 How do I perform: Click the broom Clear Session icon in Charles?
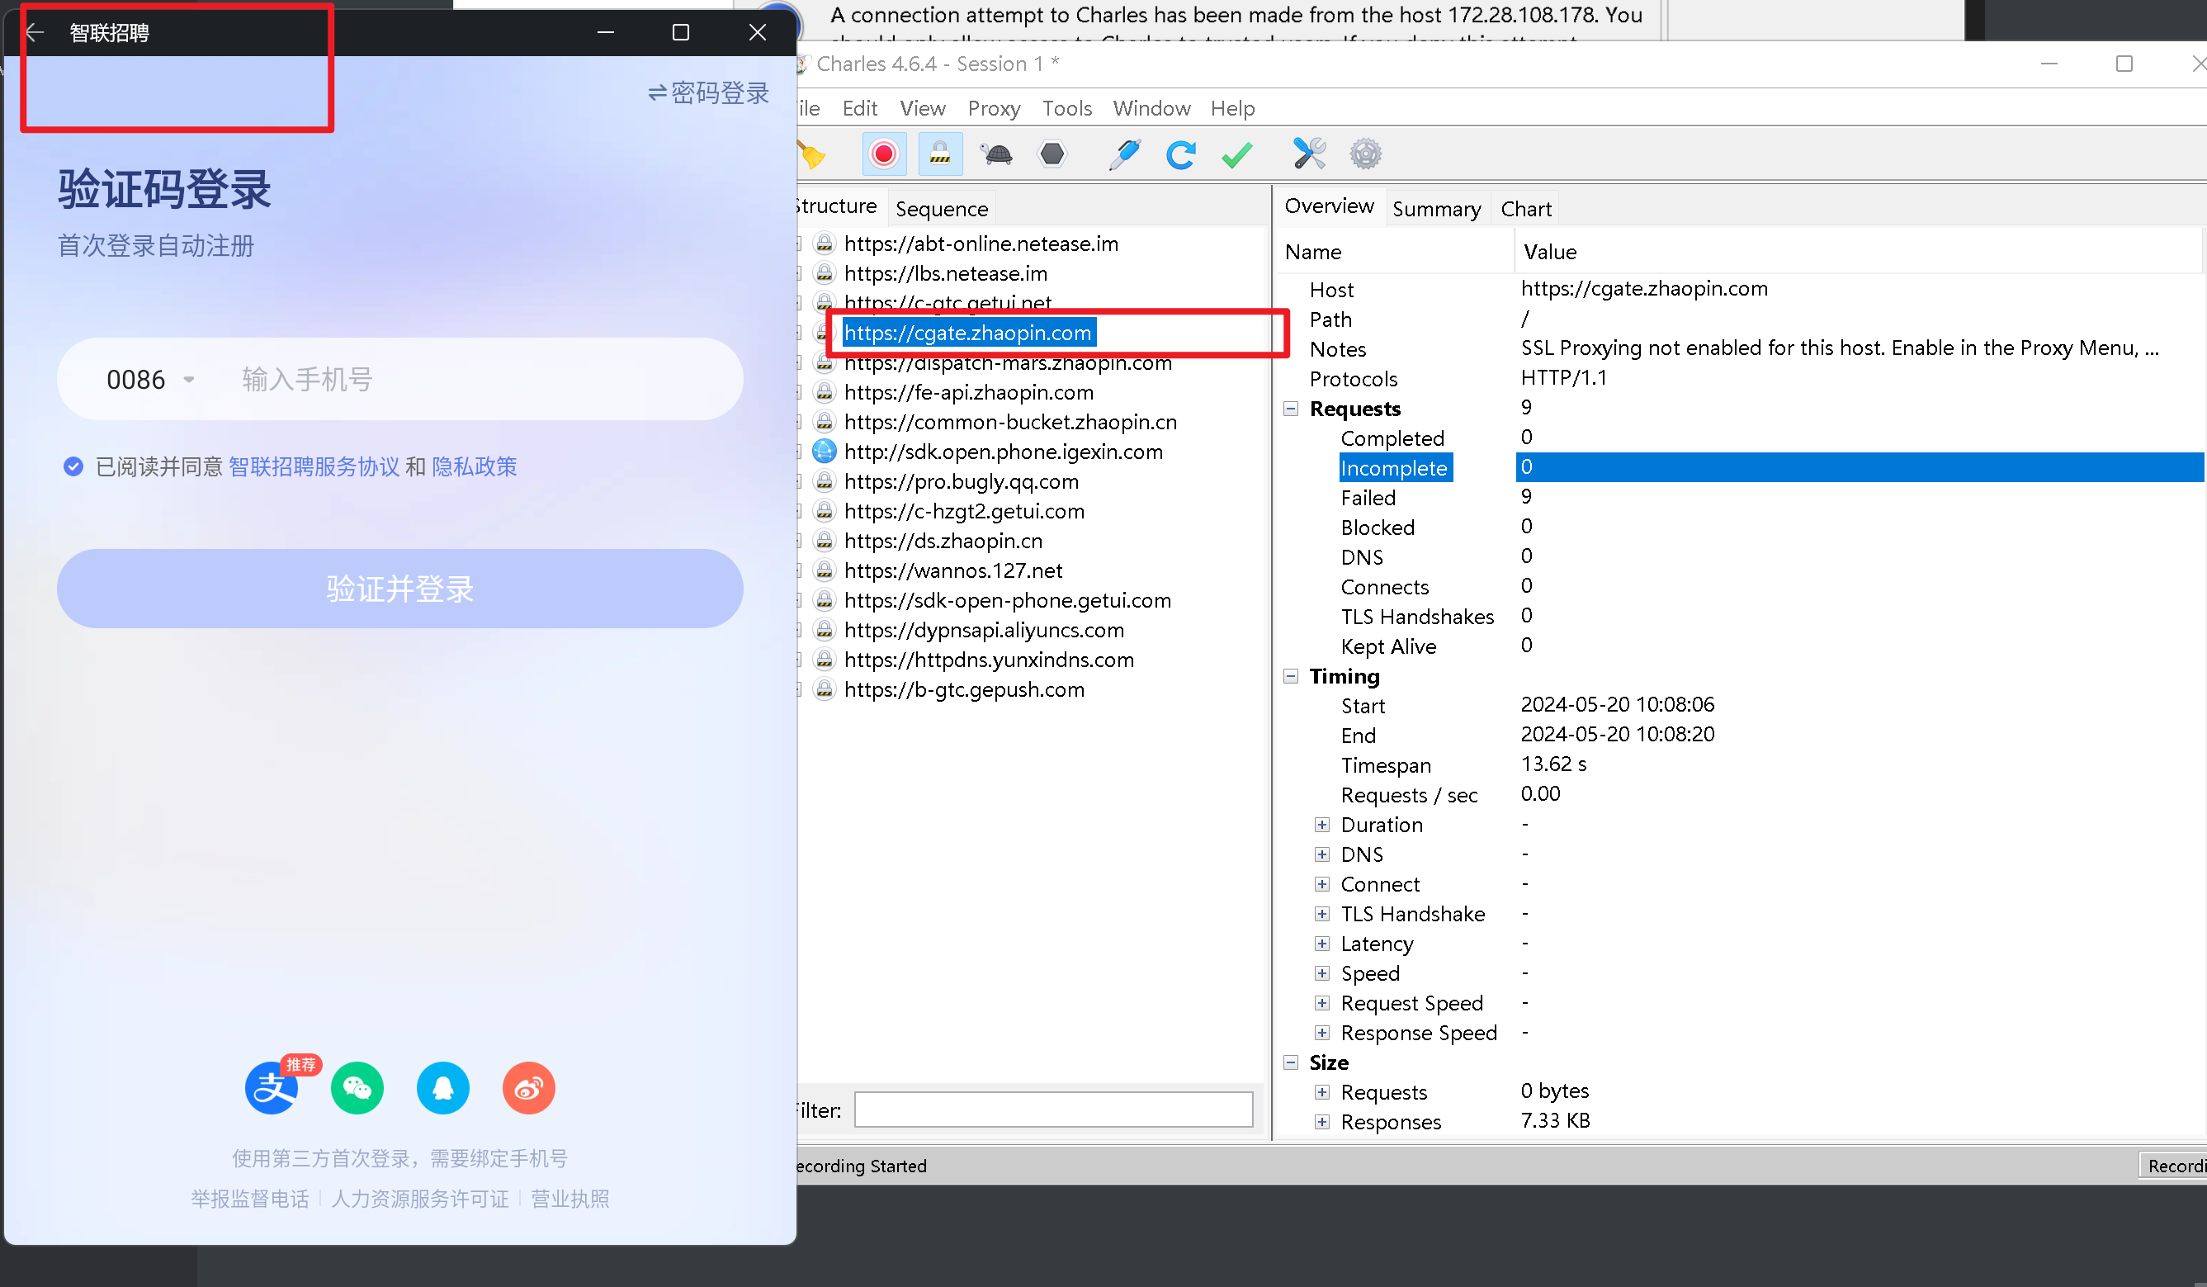pos(812,155)
